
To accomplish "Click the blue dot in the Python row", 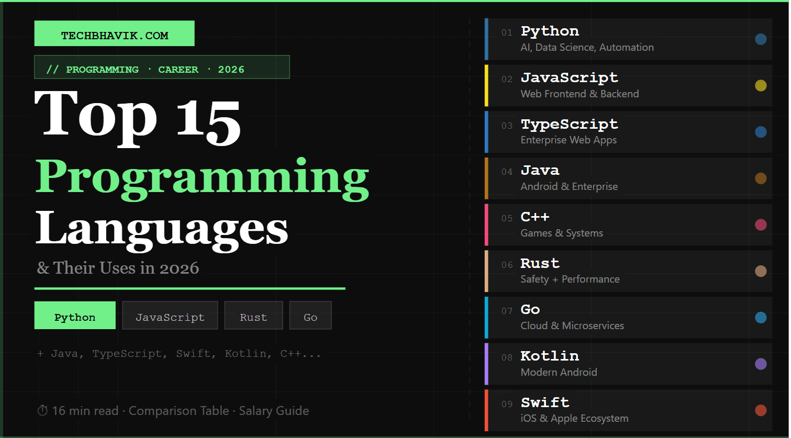I will tap(761, 39).
